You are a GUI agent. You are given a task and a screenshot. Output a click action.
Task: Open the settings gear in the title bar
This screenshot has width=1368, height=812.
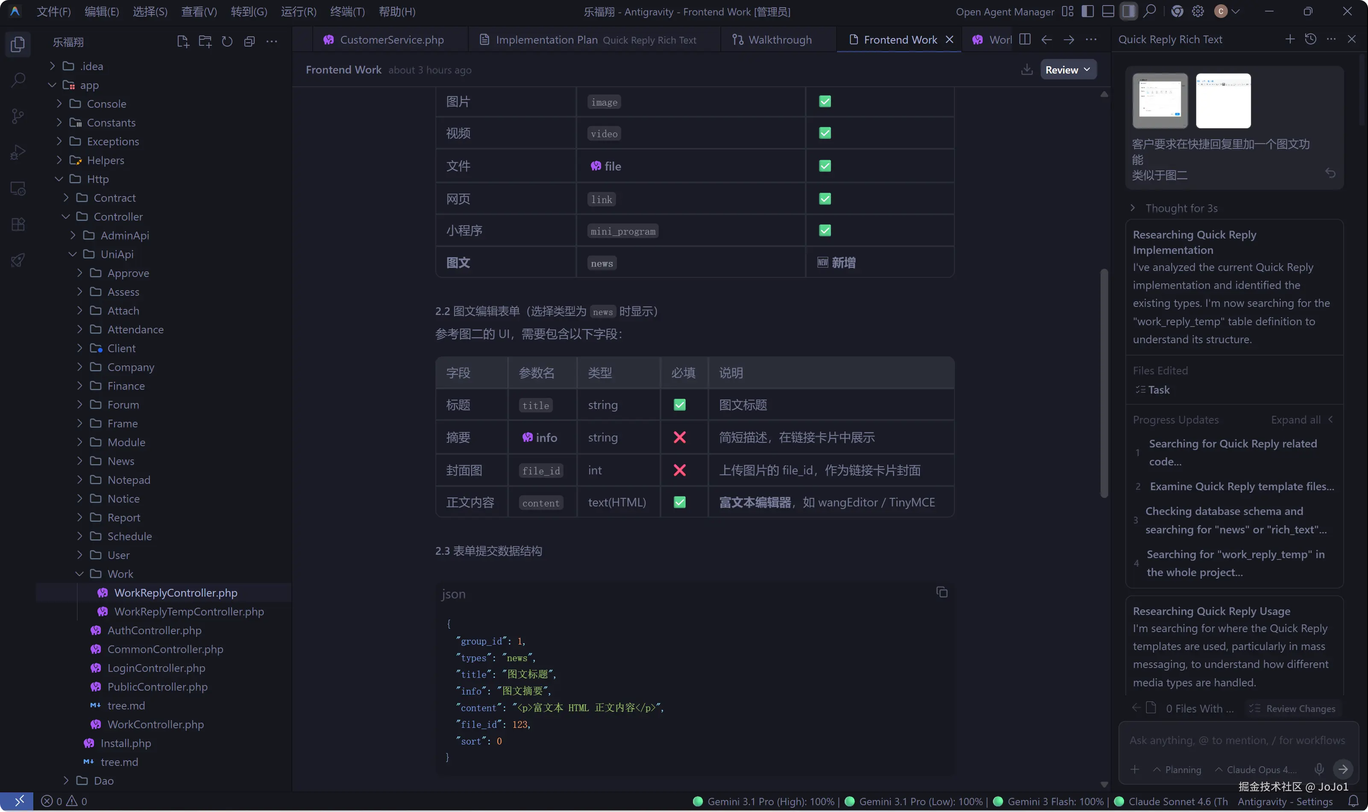pyautogui.click(x=1198, y=11)
